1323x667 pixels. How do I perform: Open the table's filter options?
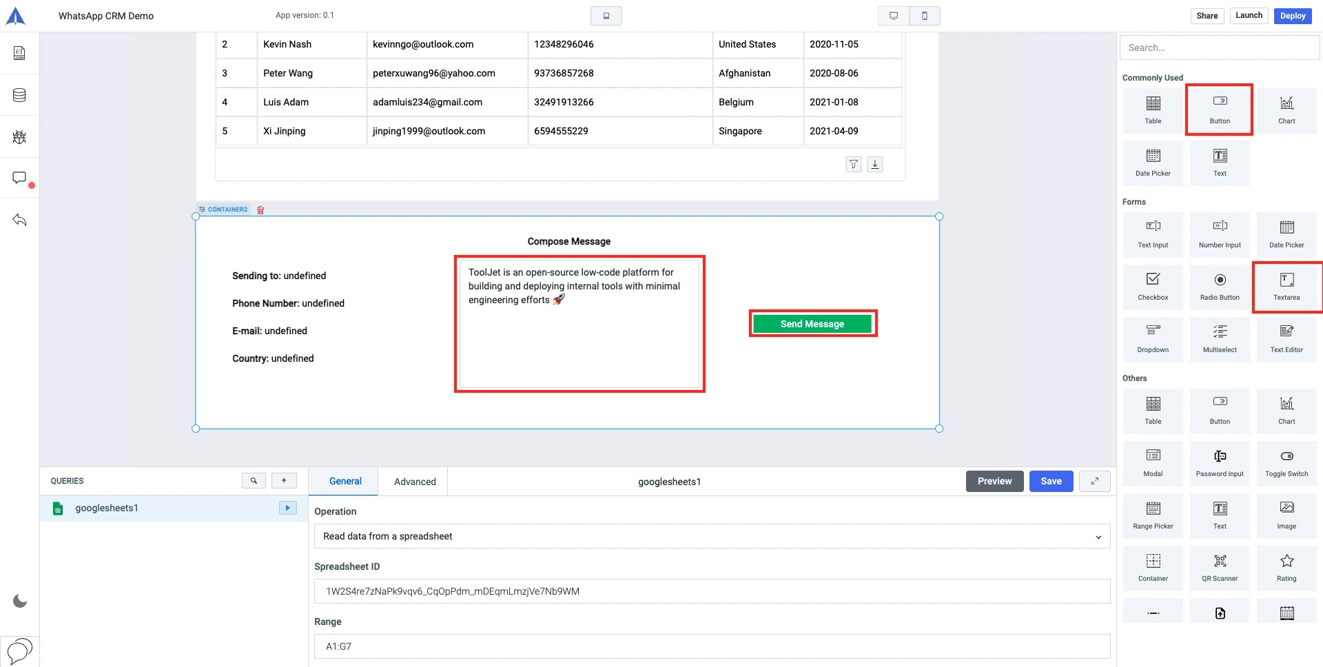point(853,164)
